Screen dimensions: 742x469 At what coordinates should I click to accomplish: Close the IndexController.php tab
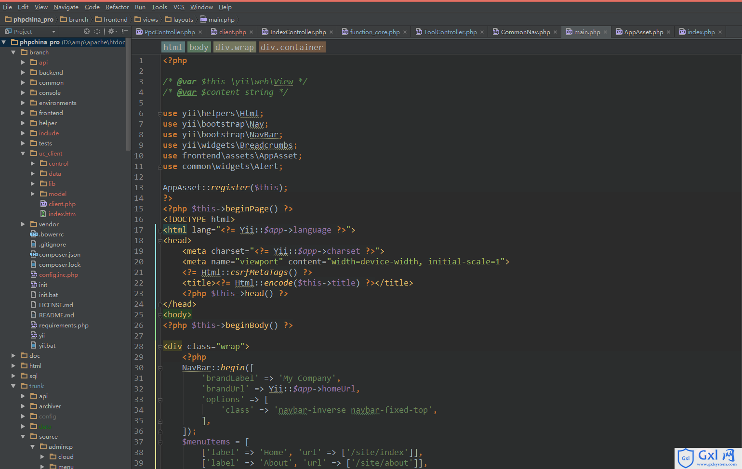point(331,32)
